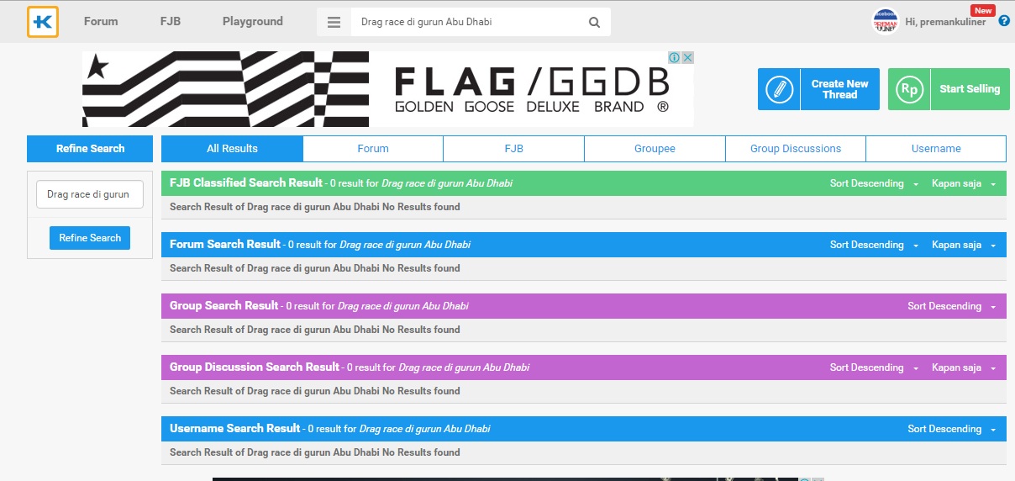
Task: Switch to the FJB results tab
Action: [x=513, y=149]
